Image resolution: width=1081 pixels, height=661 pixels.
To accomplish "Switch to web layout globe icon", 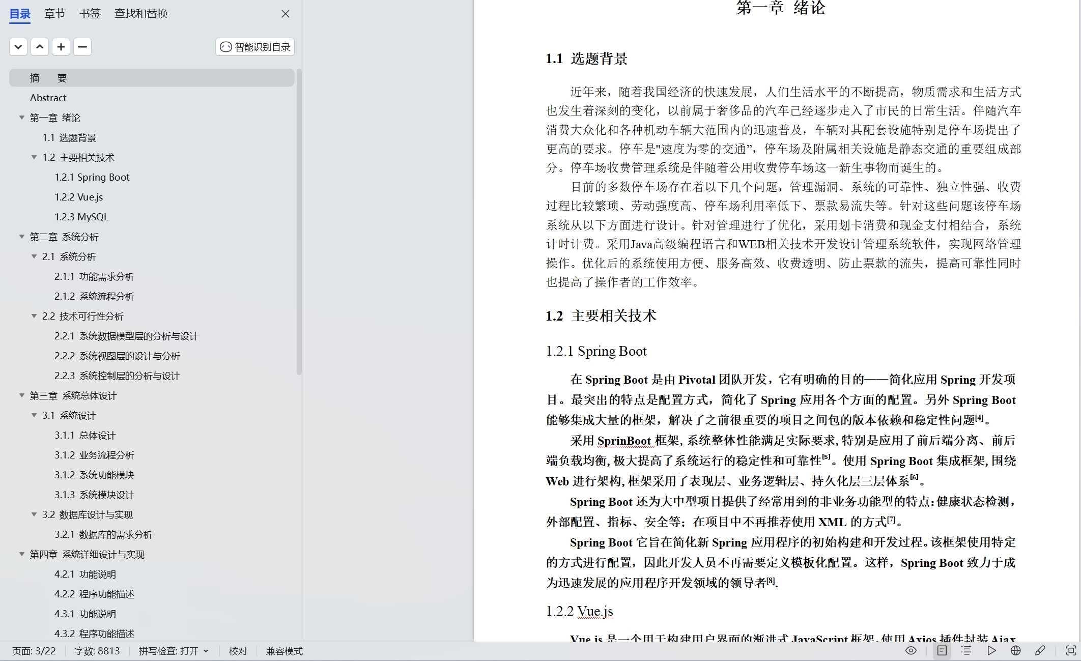I will point(1016,651).
